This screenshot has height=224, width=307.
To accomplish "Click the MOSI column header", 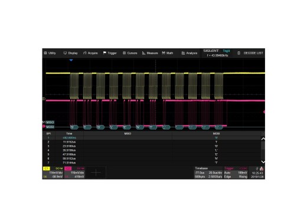I will pyautogui.click(x=216, y=134).
